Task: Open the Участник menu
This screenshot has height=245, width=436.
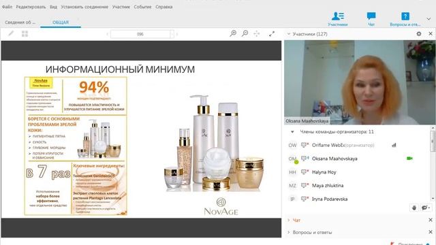Action: click(121, 7)
